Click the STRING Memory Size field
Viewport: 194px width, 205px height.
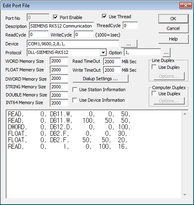coord(59,87)
